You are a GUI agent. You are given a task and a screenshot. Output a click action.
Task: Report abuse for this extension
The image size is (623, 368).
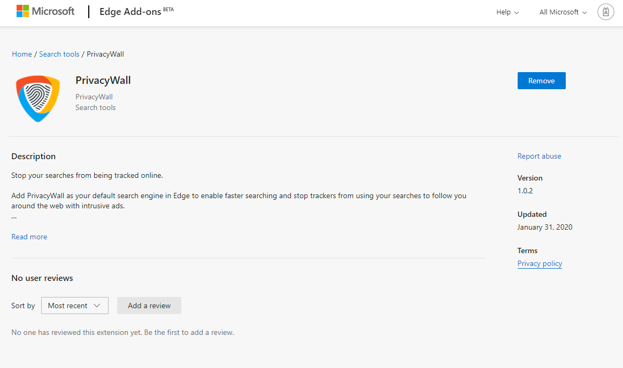(539, 156)
